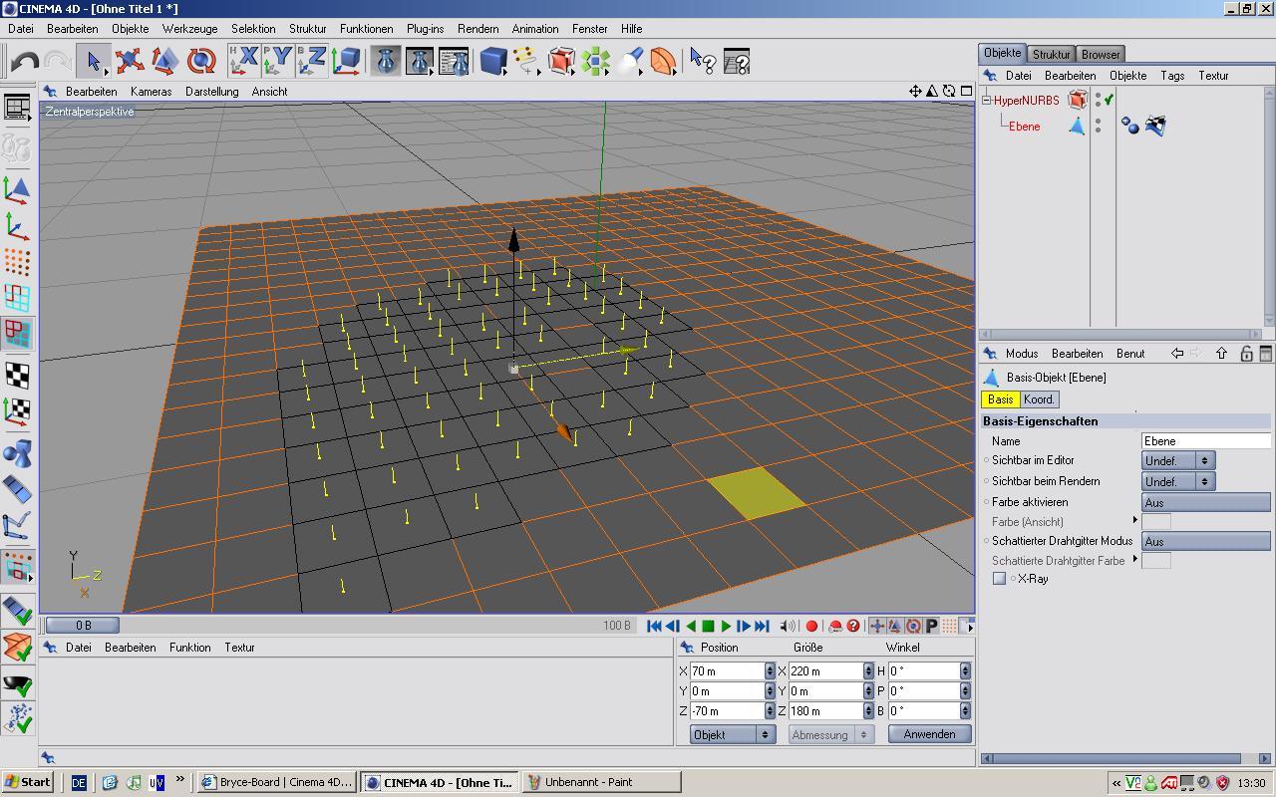
Task: Click the light object icon
Action: (x=630, y=62)
